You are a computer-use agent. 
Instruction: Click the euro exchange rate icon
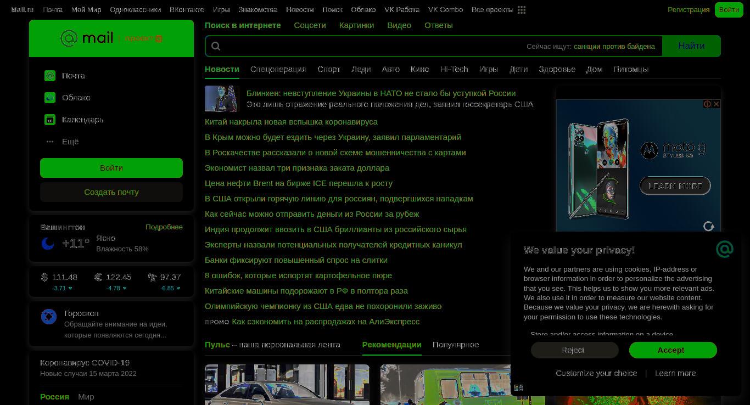click(98, 277)
